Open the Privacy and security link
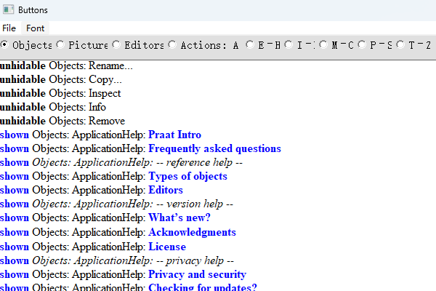The width and height of the screenshot is (436, 291). click(198, 274)
